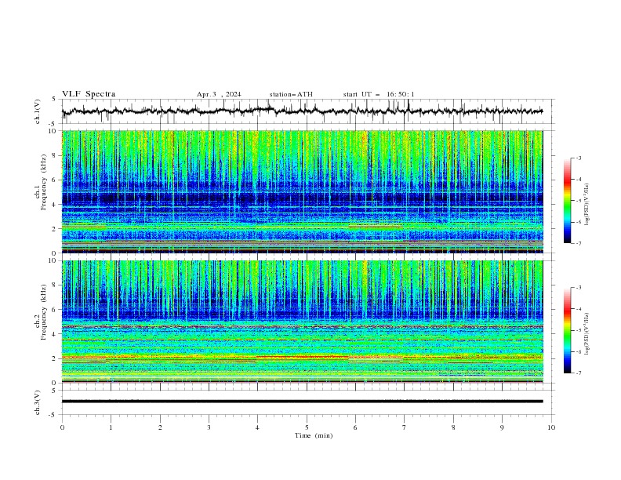621x480 pixels.
Task: Click the ch.2 spectrogram color scale bar
Action: coord(567,330)
